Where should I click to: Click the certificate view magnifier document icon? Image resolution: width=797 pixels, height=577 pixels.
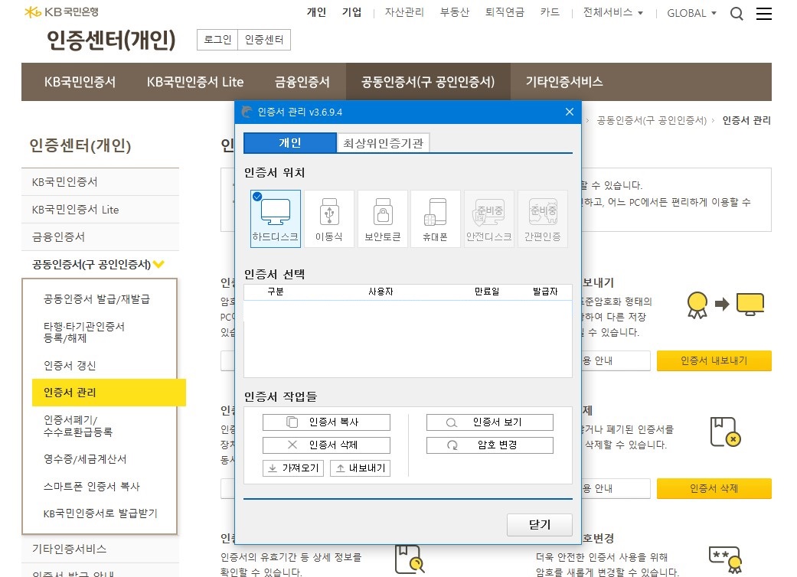coord(410,559)
